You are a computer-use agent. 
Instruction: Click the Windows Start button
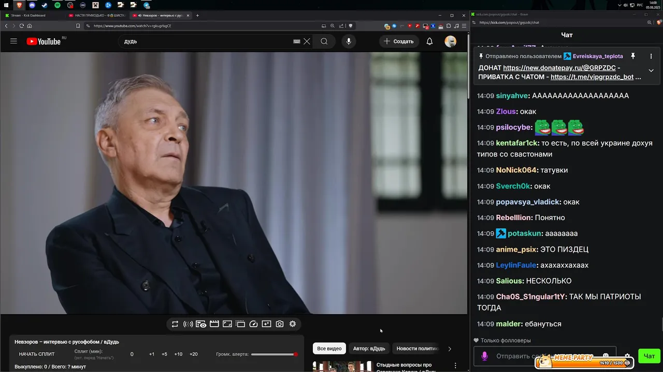[5, 5]
